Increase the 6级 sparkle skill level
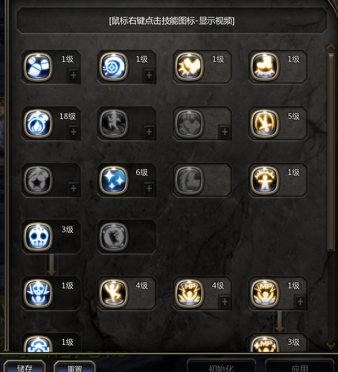 pos(149,188)
